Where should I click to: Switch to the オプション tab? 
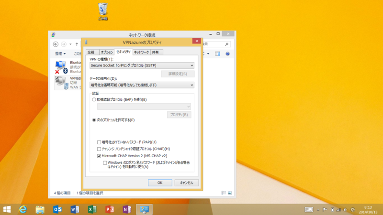[107, 52]
